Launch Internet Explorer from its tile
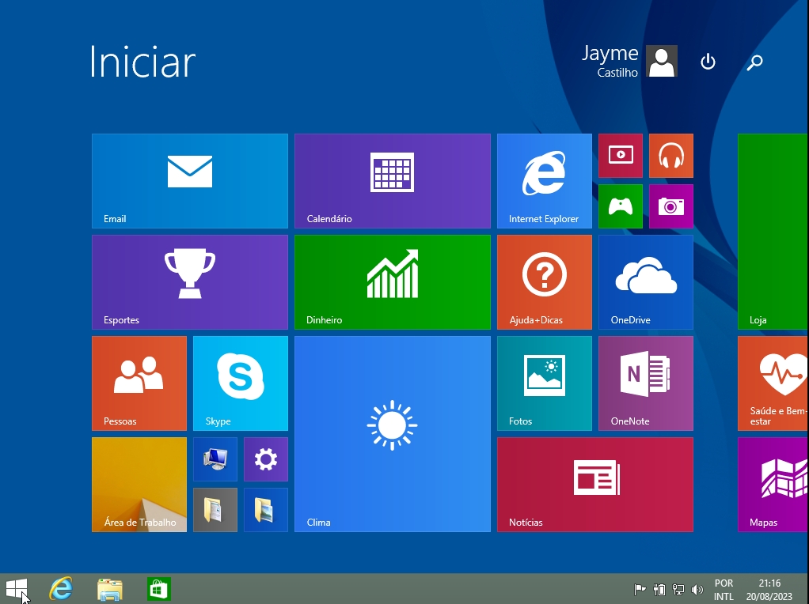The height and width of the screenshot is (604, 809). click(544, 180)
